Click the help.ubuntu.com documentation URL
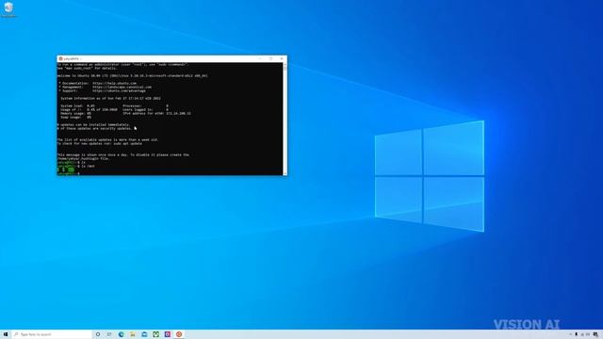This screenshot has height=339, width=603. 114,83
